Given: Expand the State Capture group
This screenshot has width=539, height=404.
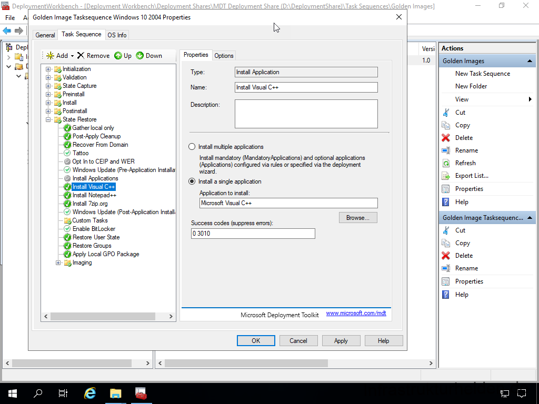Looking at the screenshot, I should pyautogui.click(x=48, y=86).
